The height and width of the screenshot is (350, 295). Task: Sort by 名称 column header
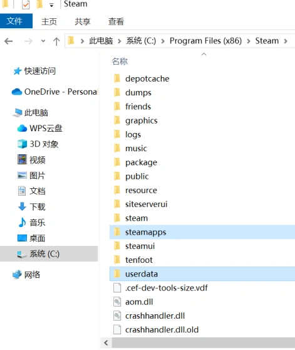120,61
